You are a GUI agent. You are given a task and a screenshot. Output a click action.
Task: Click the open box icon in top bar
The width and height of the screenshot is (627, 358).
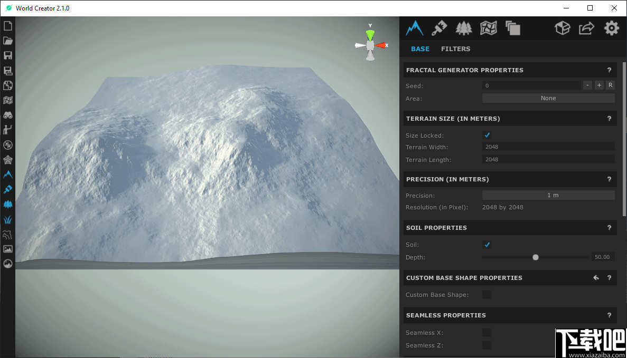tap(562, 27)
